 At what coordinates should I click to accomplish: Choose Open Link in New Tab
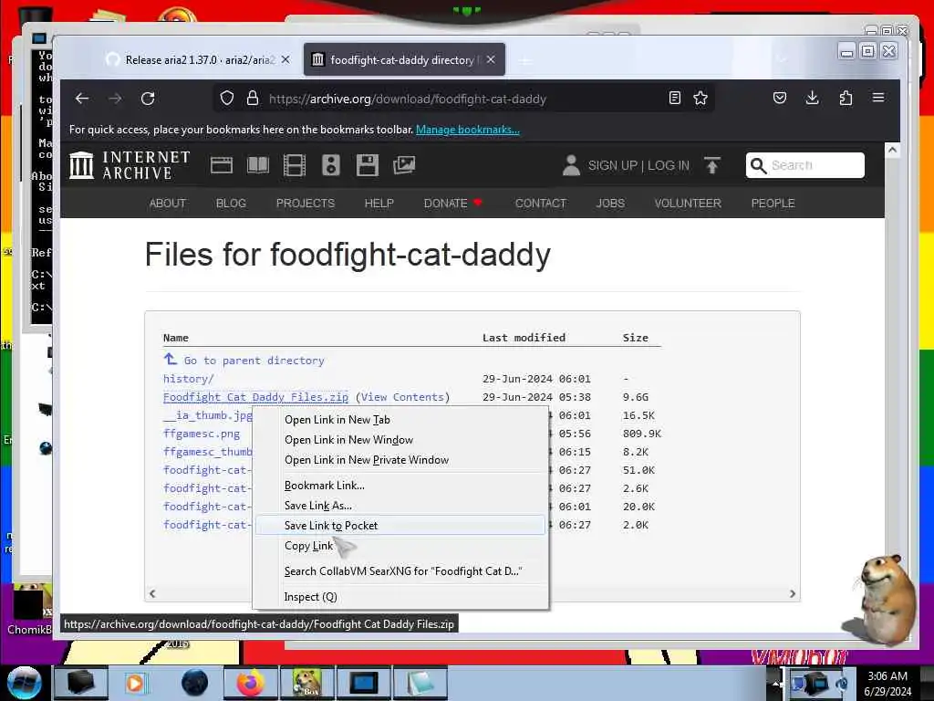coord(337,420)
